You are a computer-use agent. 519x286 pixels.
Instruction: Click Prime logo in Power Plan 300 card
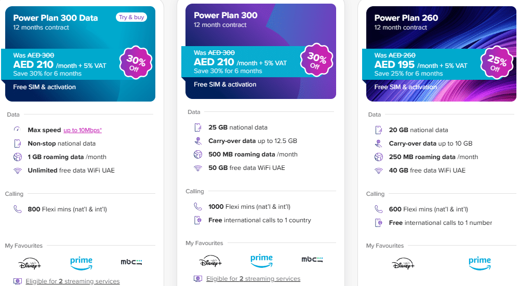(261, 260)
